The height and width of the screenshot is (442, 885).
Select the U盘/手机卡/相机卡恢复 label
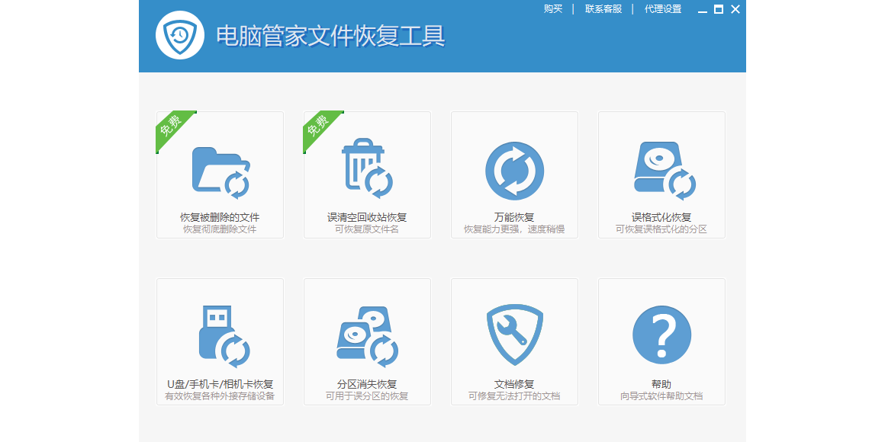[220, 384]
